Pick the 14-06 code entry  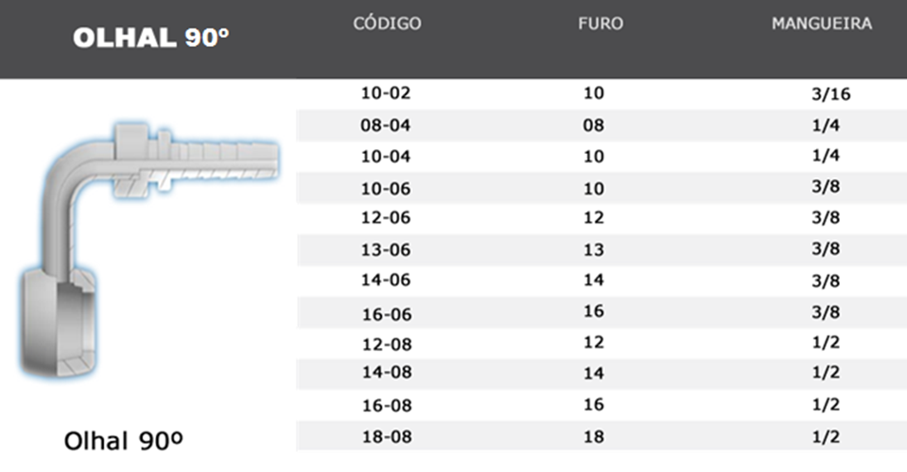(386, 281)
